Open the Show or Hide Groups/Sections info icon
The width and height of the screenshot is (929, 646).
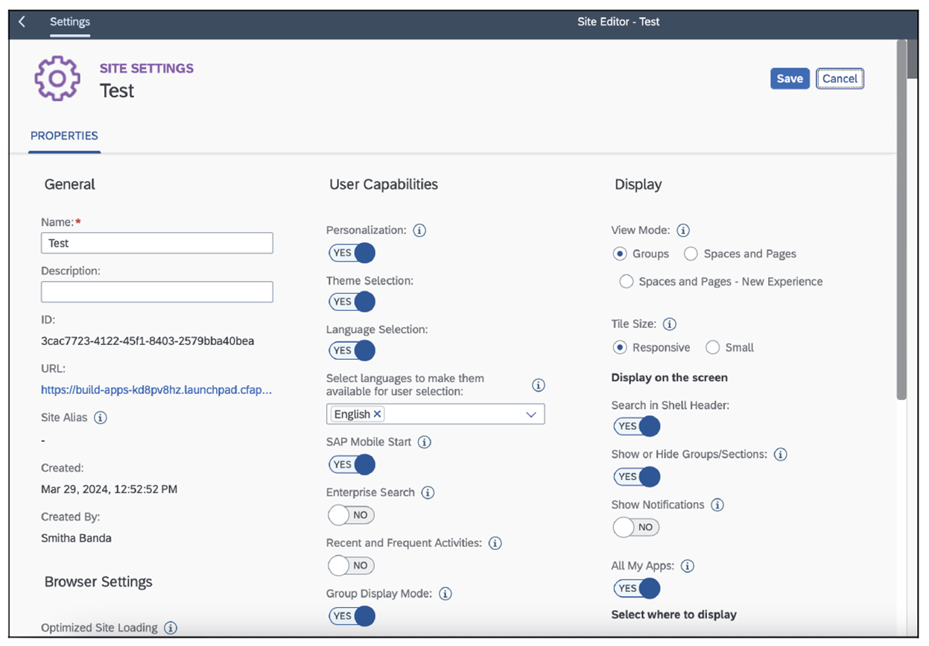[780, 454]
